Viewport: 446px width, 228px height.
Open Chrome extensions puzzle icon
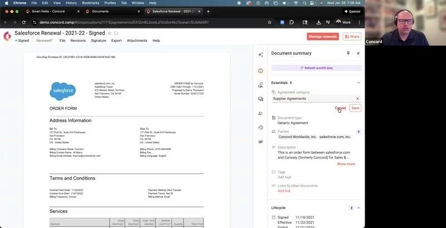[x=292, y=22]
